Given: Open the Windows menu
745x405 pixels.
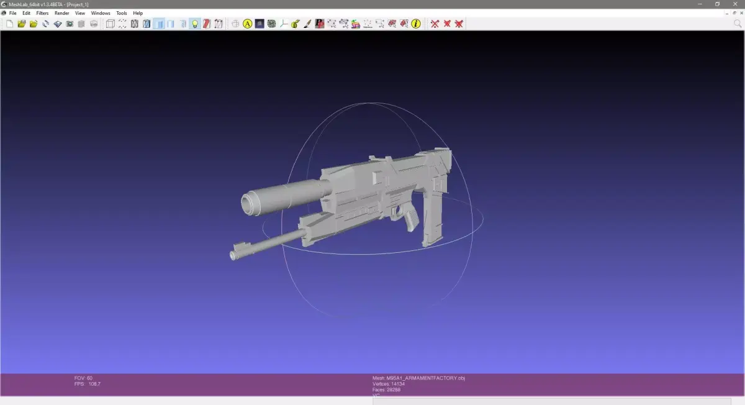Looking at the screenshot, I should click(x=101, y=13).
